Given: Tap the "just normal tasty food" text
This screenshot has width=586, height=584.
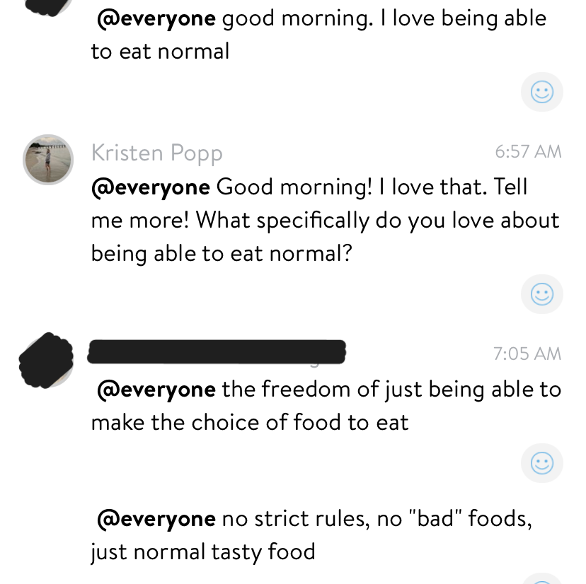Looking at the screenshot, I should click(x=202, y=551).
